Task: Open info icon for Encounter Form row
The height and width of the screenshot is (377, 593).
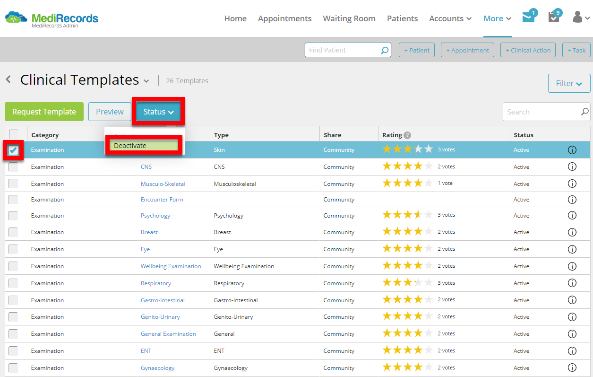Action: 572,200
